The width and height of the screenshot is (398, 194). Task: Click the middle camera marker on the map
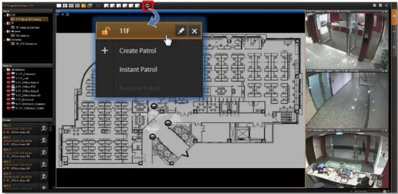pos(168,123)
